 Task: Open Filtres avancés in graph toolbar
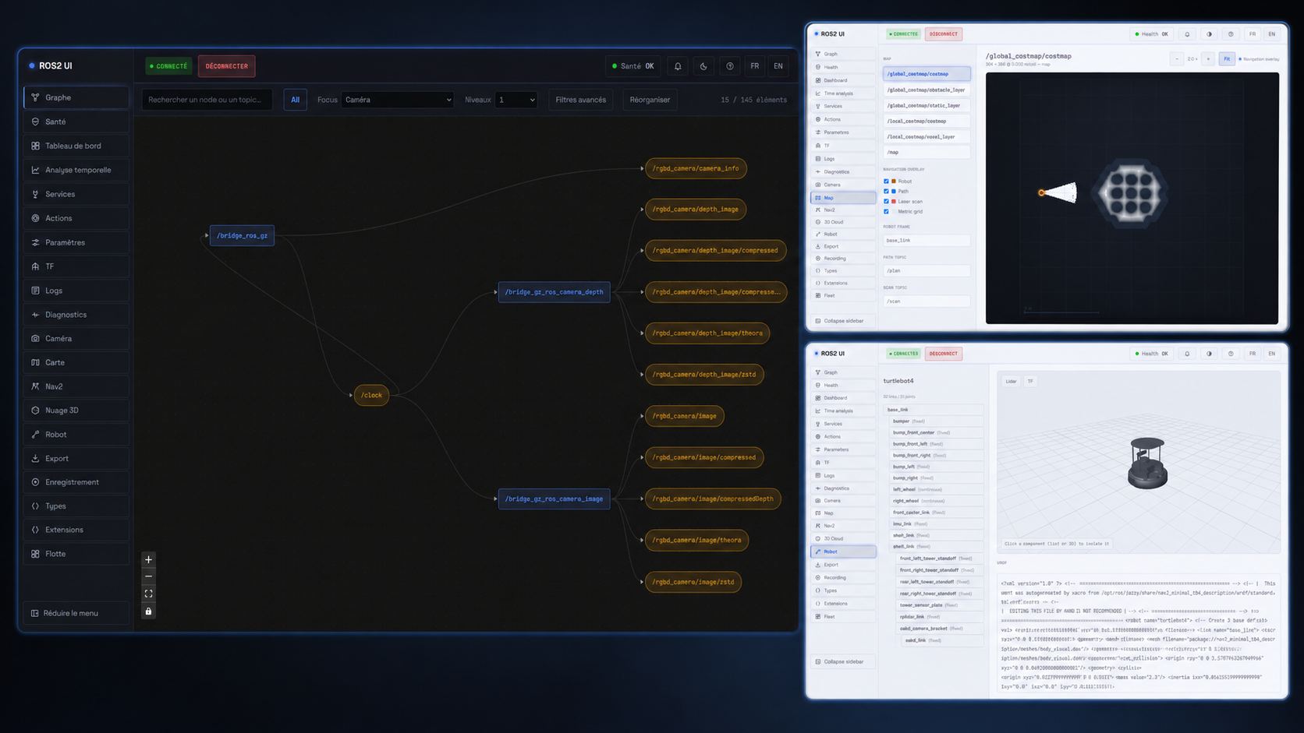pyautogui.click(x=580, y=100)
